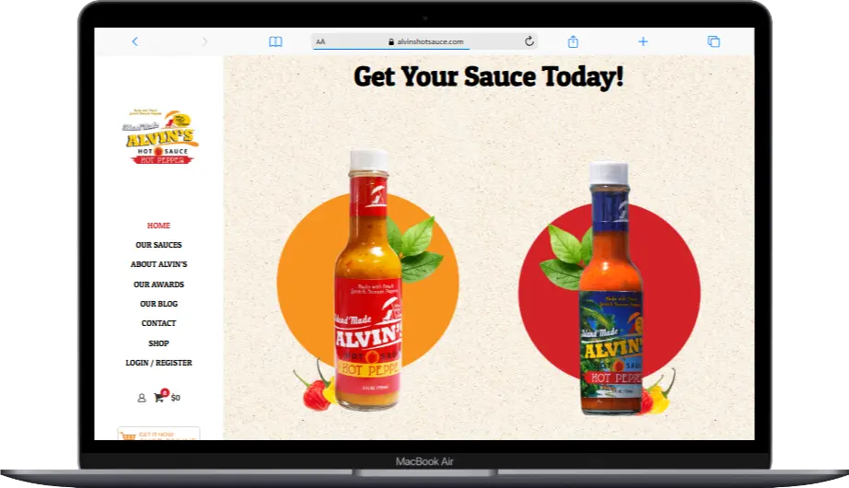This screenshot has width=849, height=488.
Task: Select the blue label Alvin's bottle
Action: tap(611, 288)
